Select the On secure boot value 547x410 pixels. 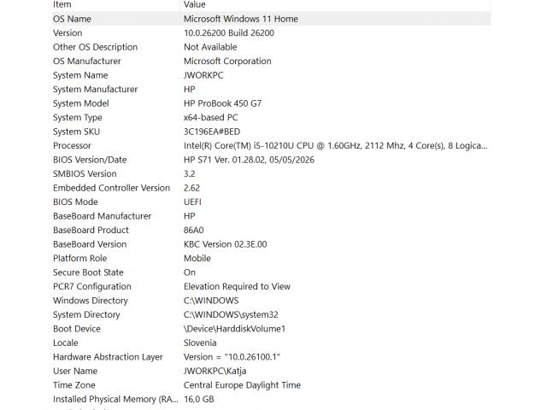(x=190, y=272)
